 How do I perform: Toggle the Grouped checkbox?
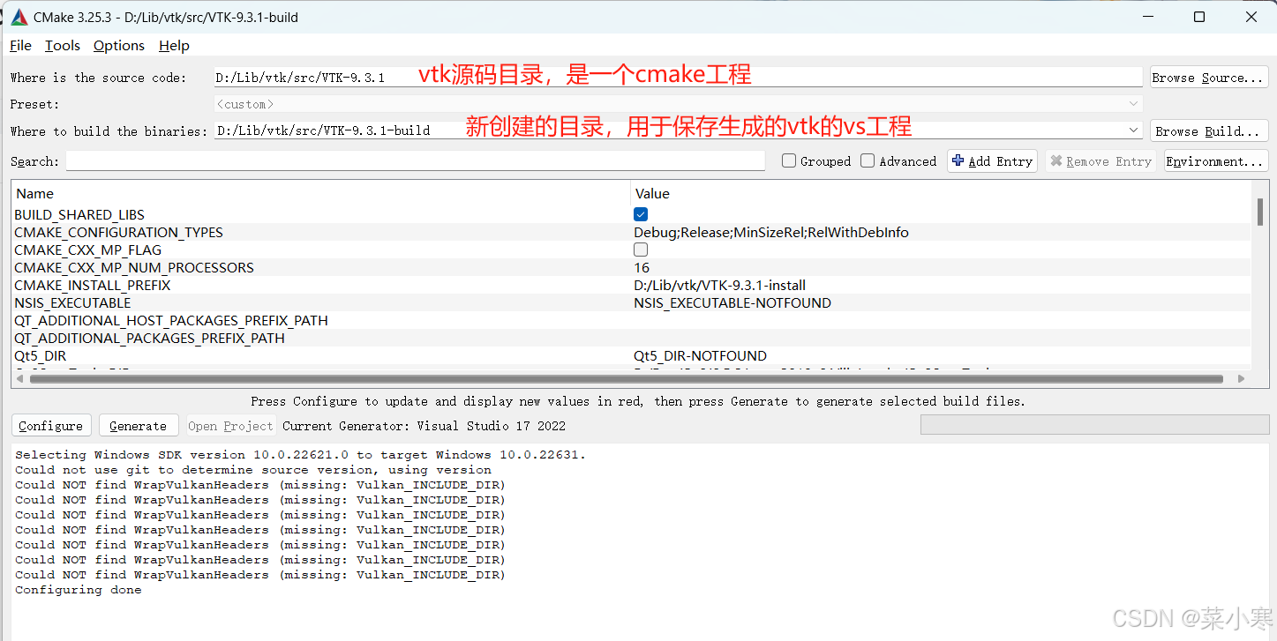click(788, 160)
